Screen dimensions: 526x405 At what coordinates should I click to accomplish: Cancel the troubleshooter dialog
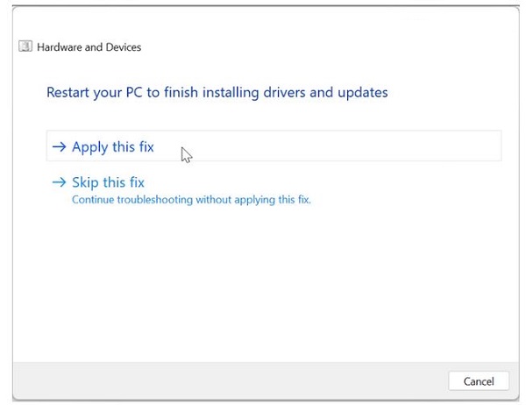tap(479, 381)
